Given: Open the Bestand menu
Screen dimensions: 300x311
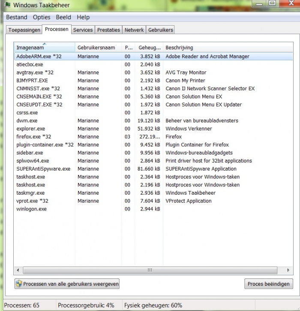Looking at the screenshot, I should pos(17,17).
